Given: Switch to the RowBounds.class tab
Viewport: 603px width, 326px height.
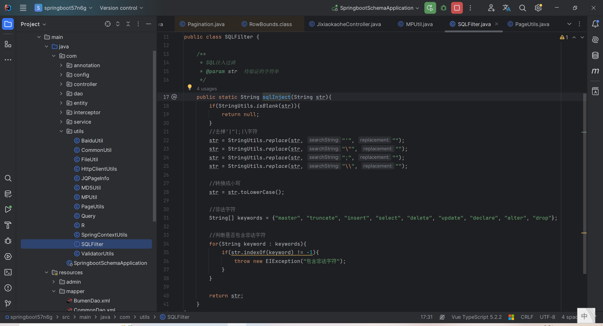Looking at the screenshot, I should pyautogui.click(x=267, y=24).
